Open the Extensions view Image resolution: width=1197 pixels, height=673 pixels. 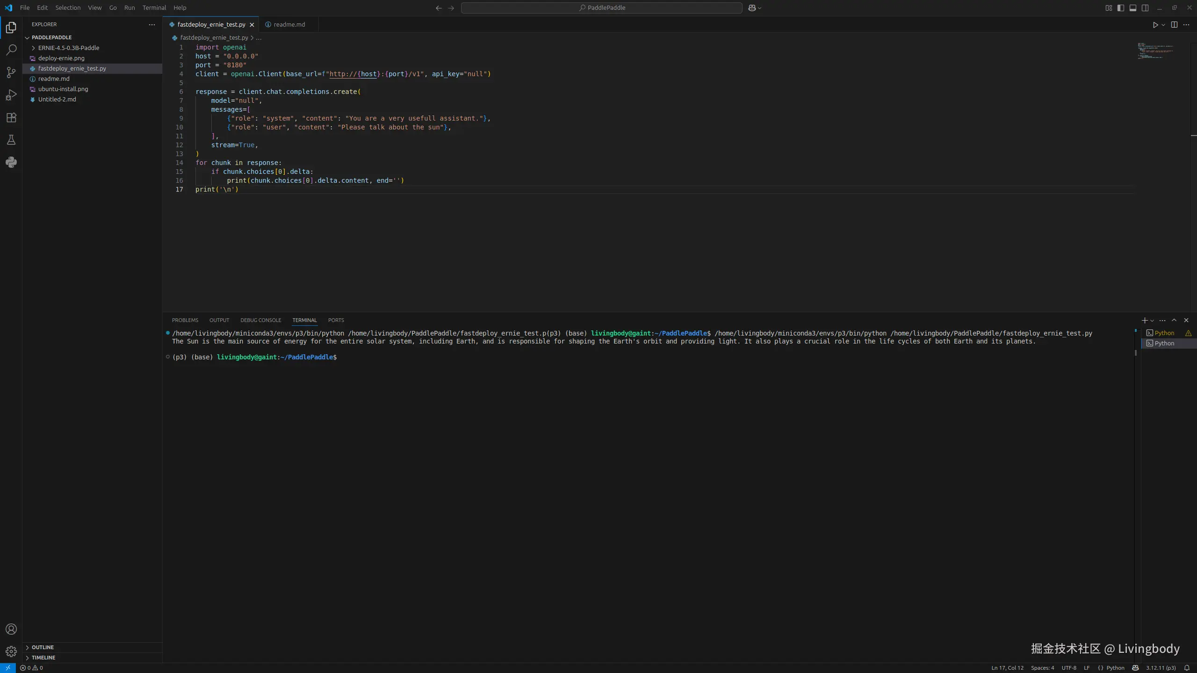pos(11,117)
